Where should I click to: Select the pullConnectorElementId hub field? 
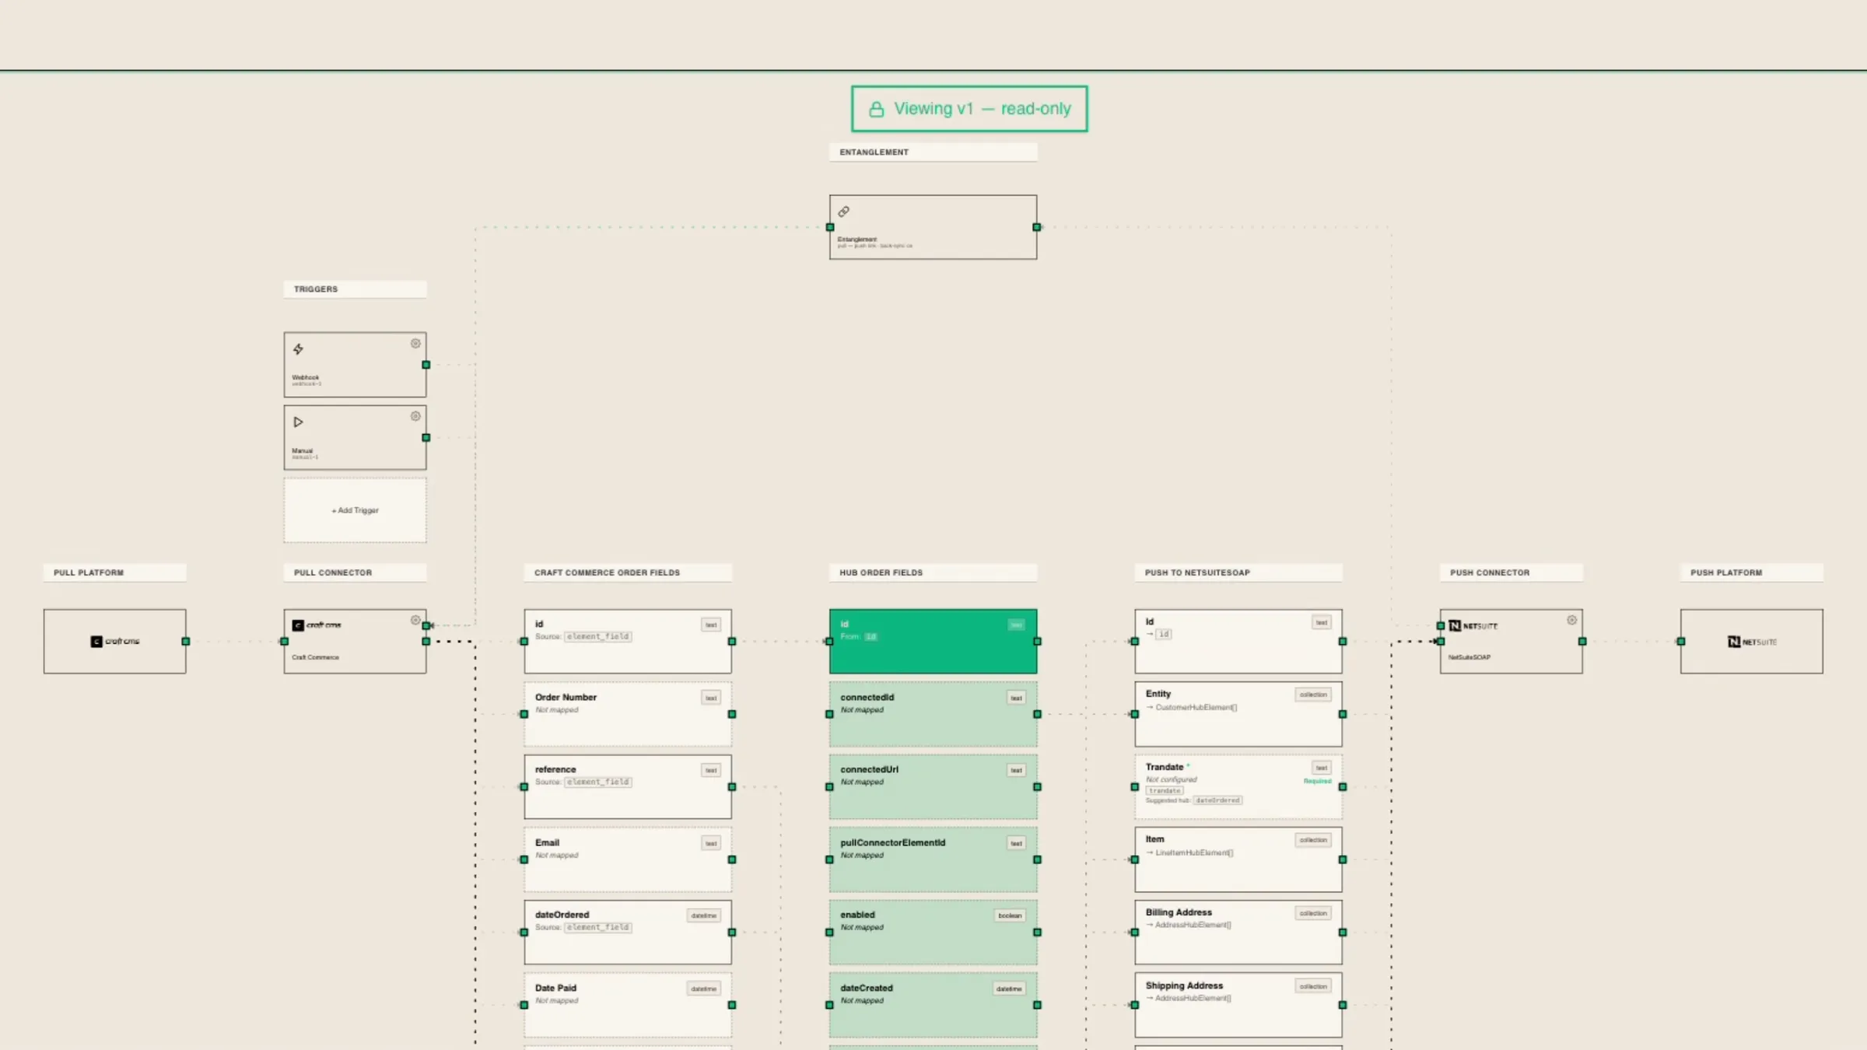tap(933, 859)
